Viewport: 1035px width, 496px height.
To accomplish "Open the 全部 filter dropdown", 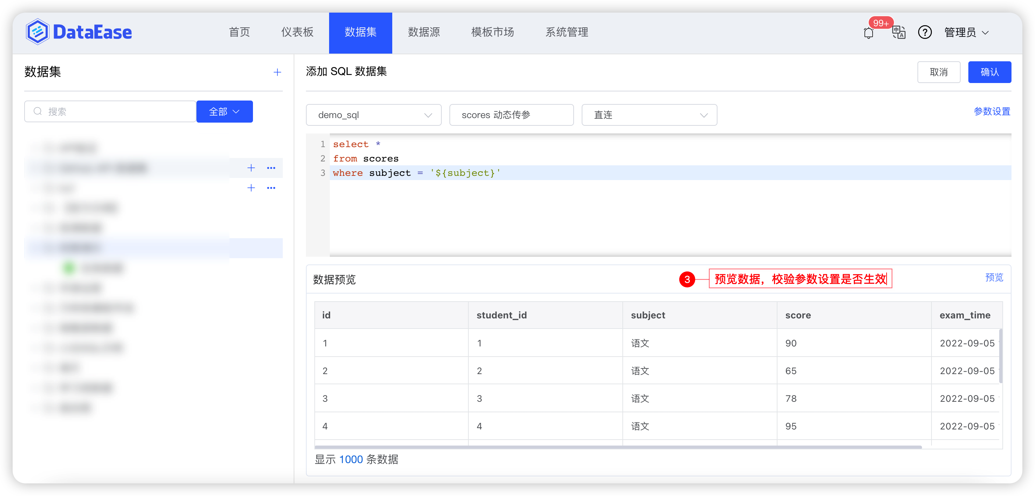I will coord(225,111).
